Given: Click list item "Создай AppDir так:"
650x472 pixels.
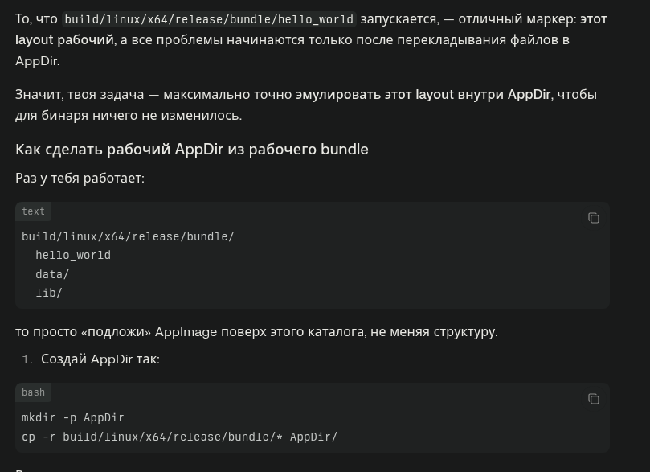Looking at the screenshot, I should click(x=100, y=359).
